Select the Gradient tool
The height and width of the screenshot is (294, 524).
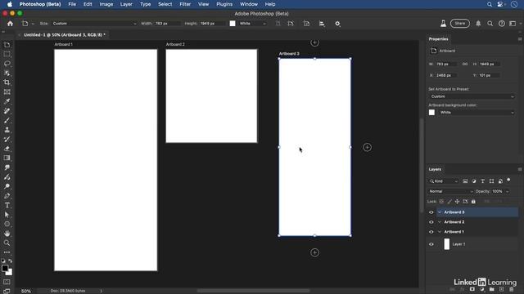click(7, 158)
